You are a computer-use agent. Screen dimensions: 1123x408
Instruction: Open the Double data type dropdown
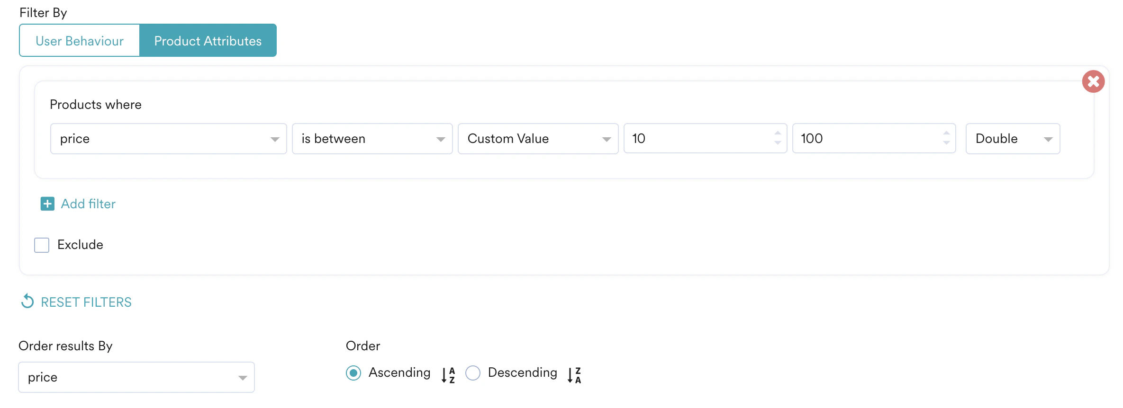coord(1013,139)
